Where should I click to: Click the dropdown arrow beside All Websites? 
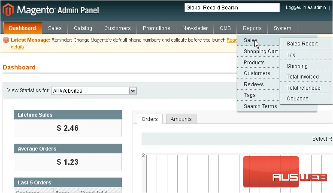point(133,91)
